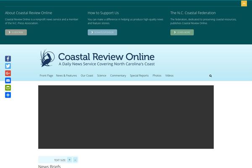
Task: Open the Videos page
Action: [169, 76]
